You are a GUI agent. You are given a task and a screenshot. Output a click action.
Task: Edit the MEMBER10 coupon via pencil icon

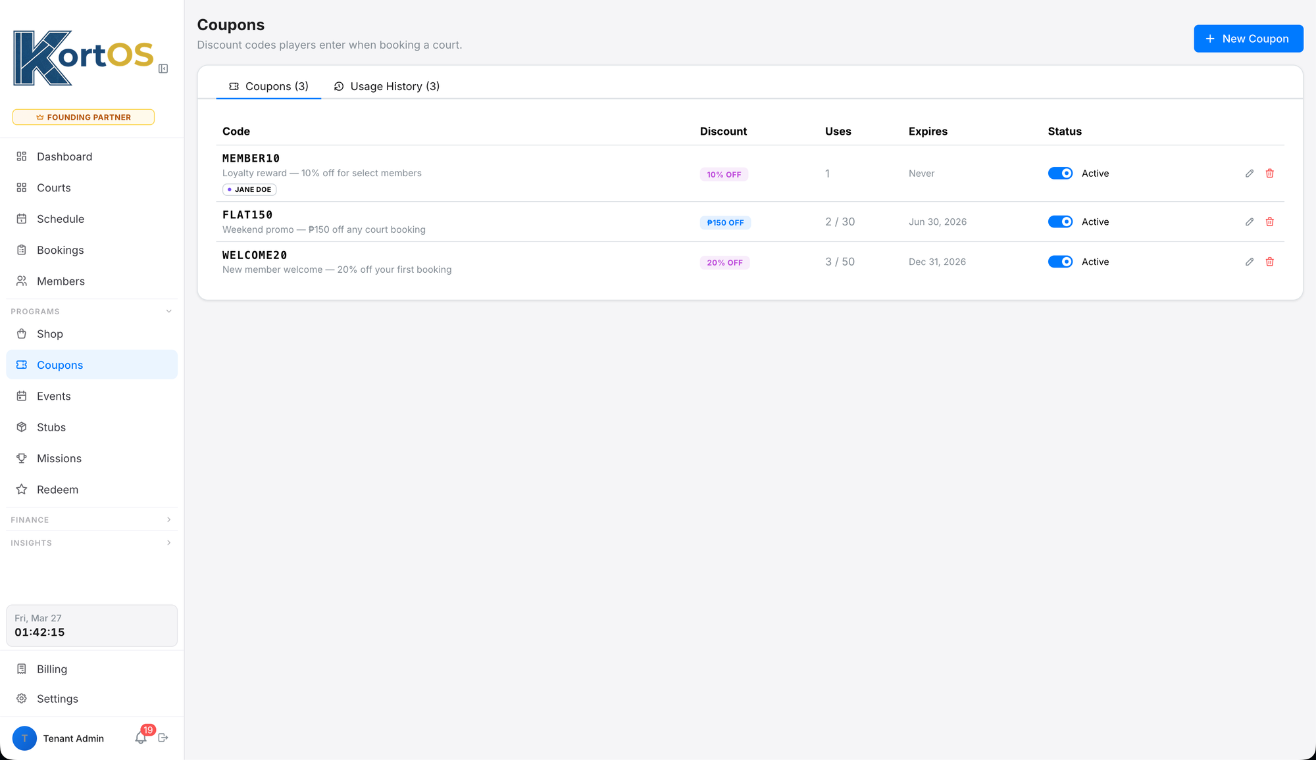pyautogui.click(x=1250, y=174)
